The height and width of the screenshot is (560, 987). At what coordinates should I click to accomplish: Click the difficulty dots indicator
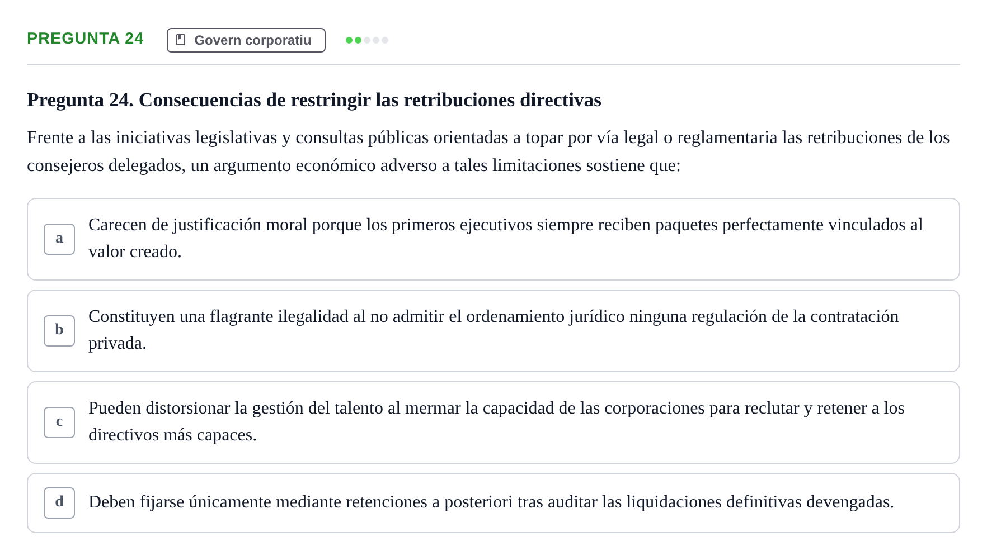click(x=367, y=40)
